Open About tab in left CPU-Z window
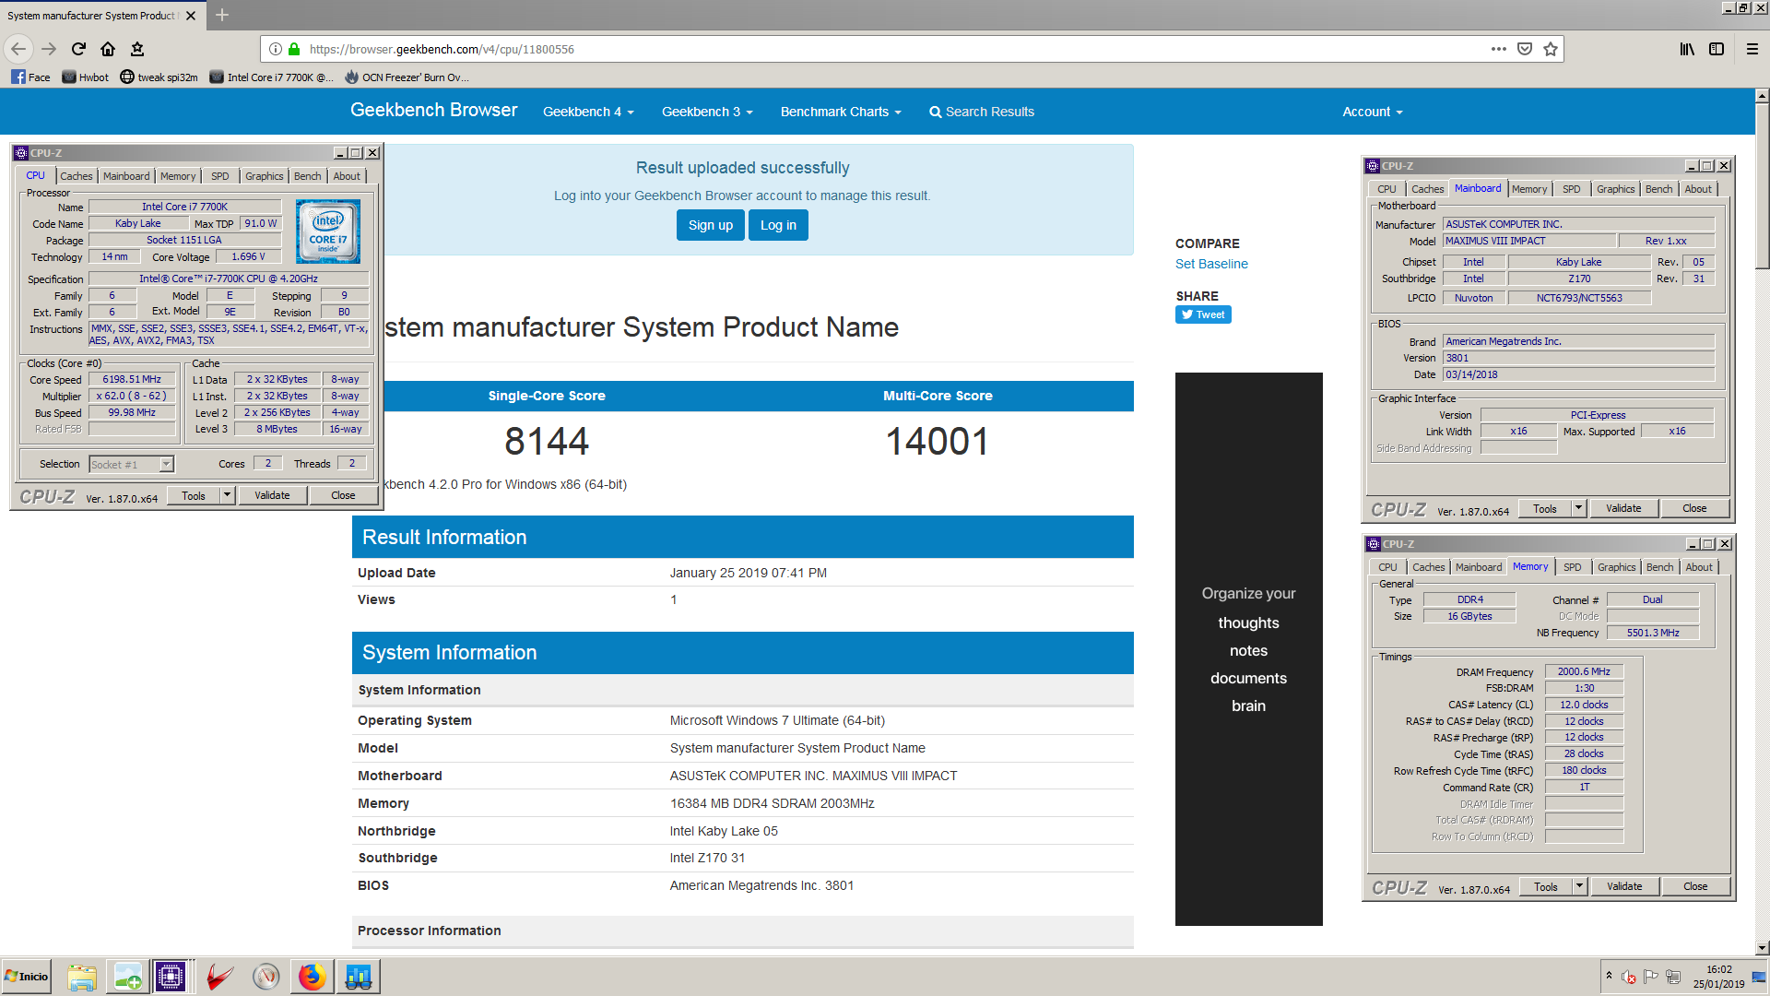1770x996 pixels. (x=347, y=176)
